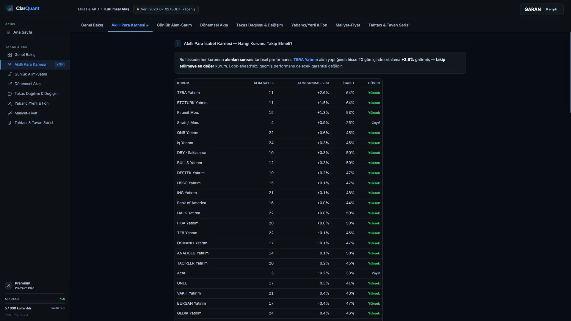Screen dimensions: 571x321
Task: Click the Premium Plan account label
Action: [24, 288]
